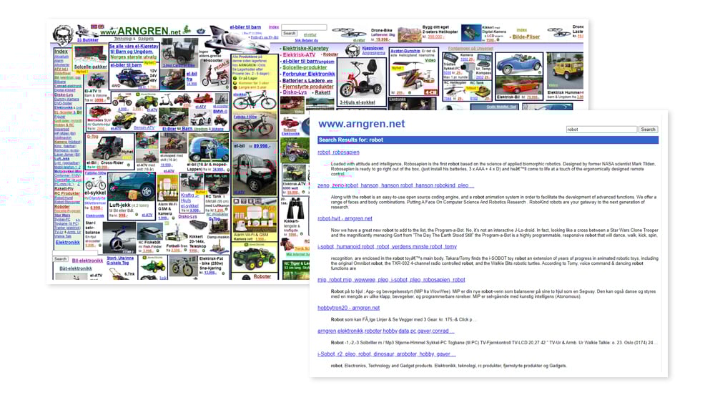This screenshot has width=715, height=403.
Task: Open the orange Elektrisk-Bil car image
Action: pyautogui.click(x=518, y=85)
